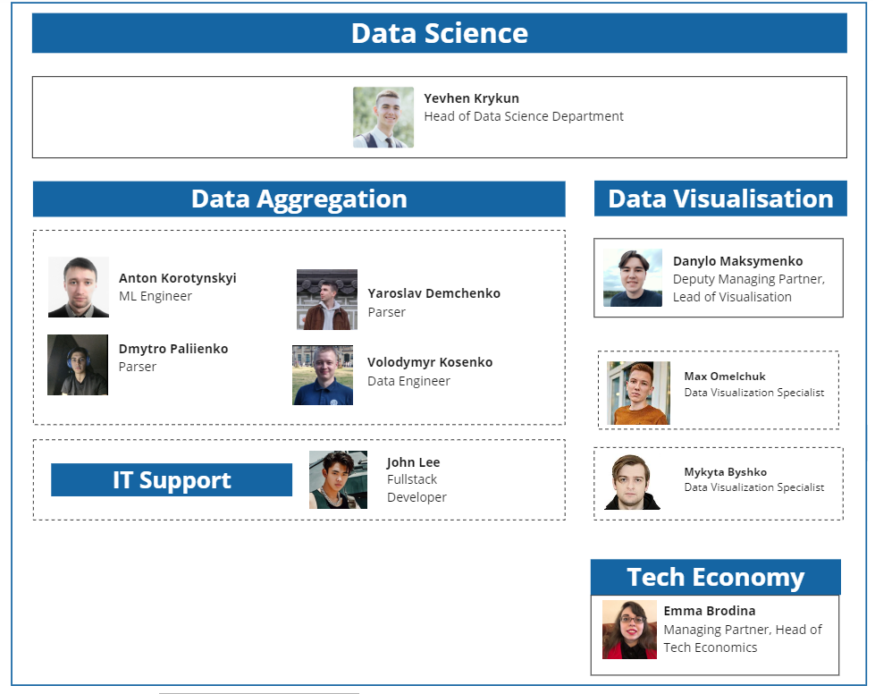The image size is (875, 694).
Task: Click Volodymyr Kosenko's portrait
Action: 323,375
